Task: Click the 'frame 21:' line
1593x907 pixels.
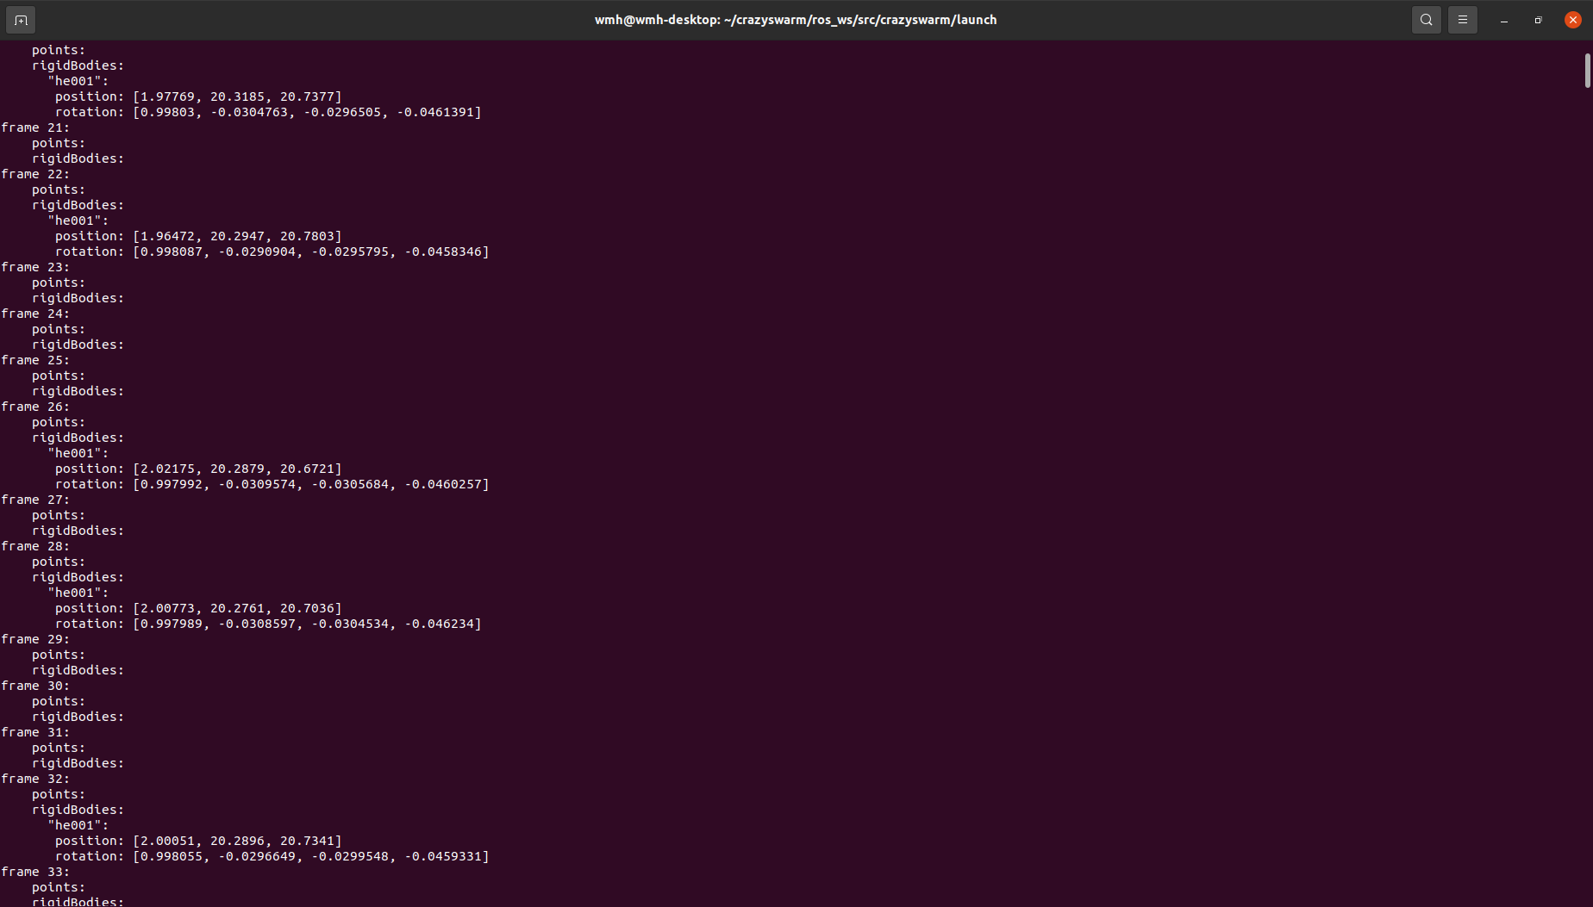Action: (35, 127)
